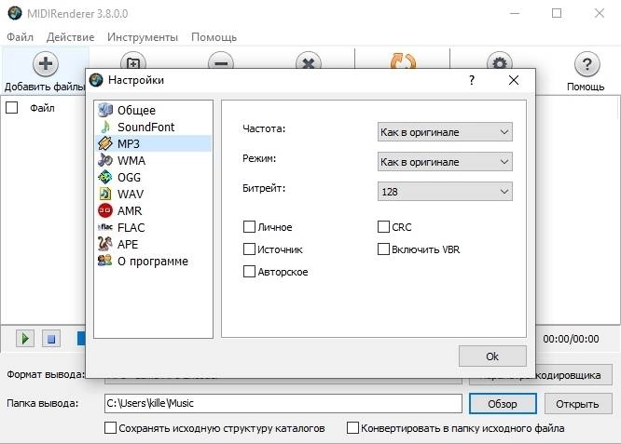Click the orange convert arrows icon
The image size is (621, 444).
tap(403, 61)
